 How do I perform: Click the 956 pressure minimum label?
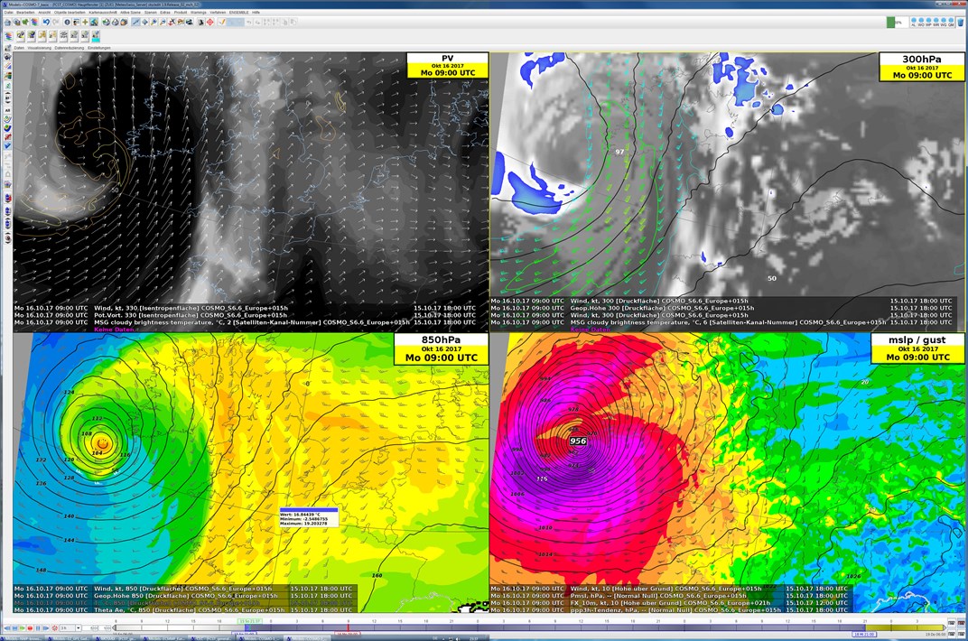click(x=578, y=441)
